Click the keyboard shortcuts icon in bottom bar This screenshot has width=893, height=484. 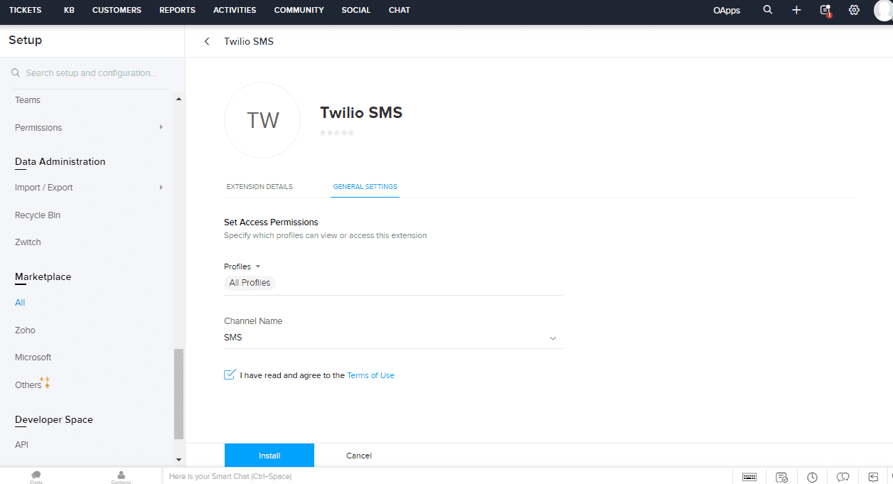(749, 477)
